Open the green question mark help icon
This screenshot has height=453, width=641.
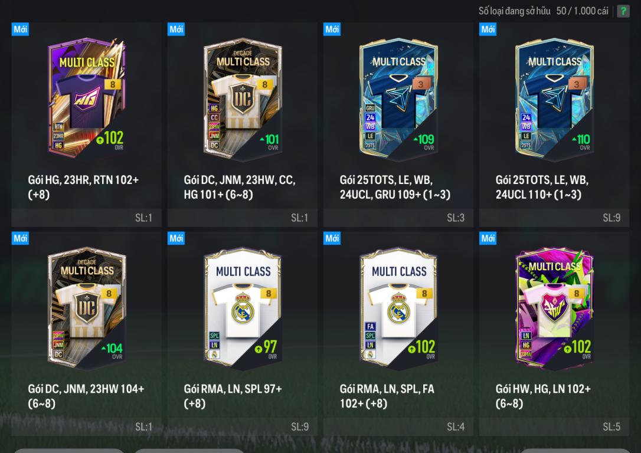(x=623, y=11)
